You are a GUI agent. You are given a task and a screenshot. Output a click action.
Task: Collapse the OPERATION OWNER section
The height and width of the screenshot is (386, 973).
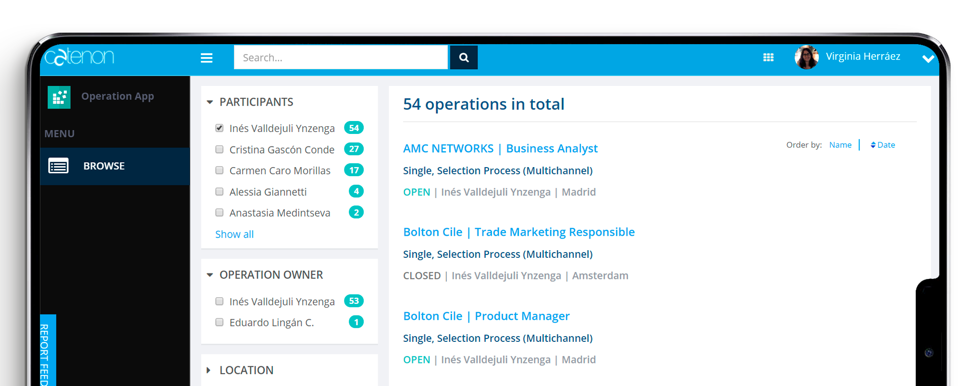point(209,275)
